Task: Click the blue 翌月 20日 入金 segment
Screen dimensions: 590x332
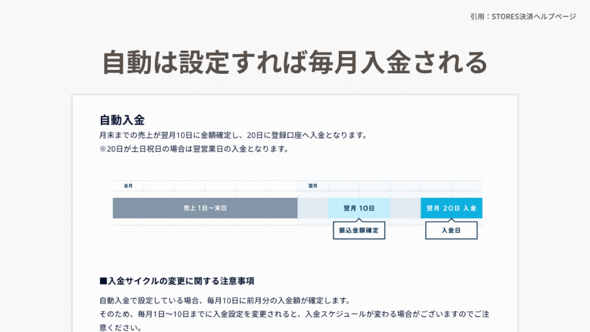Action: click(x=451, y=208)
